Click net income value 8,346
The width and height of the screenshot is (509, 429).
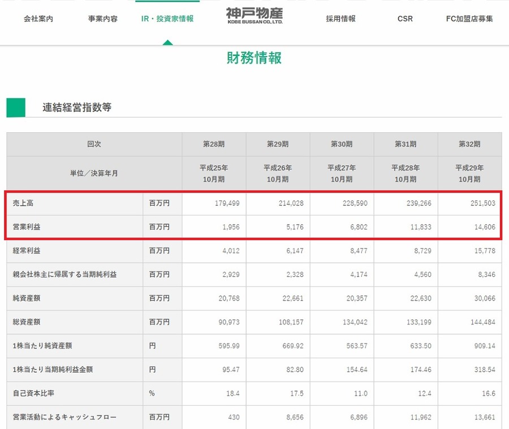point(486,274)
